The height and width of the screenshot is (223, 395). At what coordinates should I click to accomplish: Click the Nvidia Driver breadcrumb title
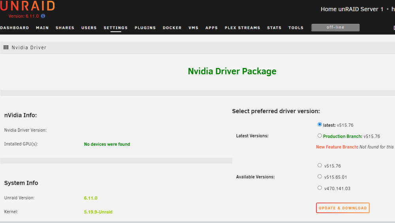click(29, 47)
